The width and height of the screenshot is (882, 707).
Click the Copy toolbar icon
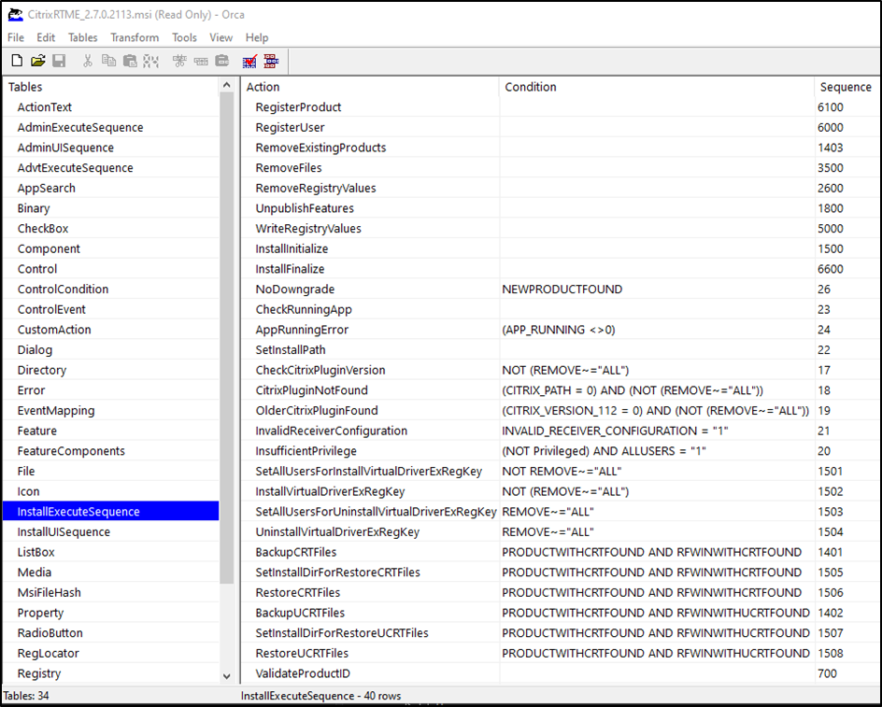(x=108, y=61)
